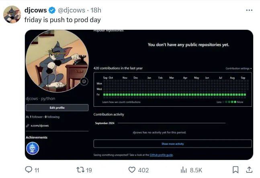Expand the Contribution settings dropdown
260x178 pixels.
pos(238,68)
